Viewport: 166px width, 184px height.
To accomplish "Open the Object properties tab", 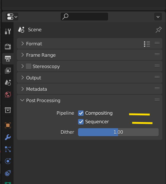I will (x=8, y=125).
